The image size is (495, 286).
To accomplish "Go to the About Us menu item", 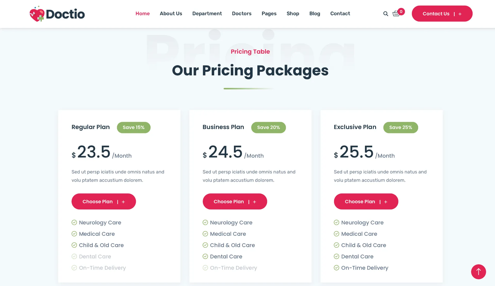I will pos(171,13).
